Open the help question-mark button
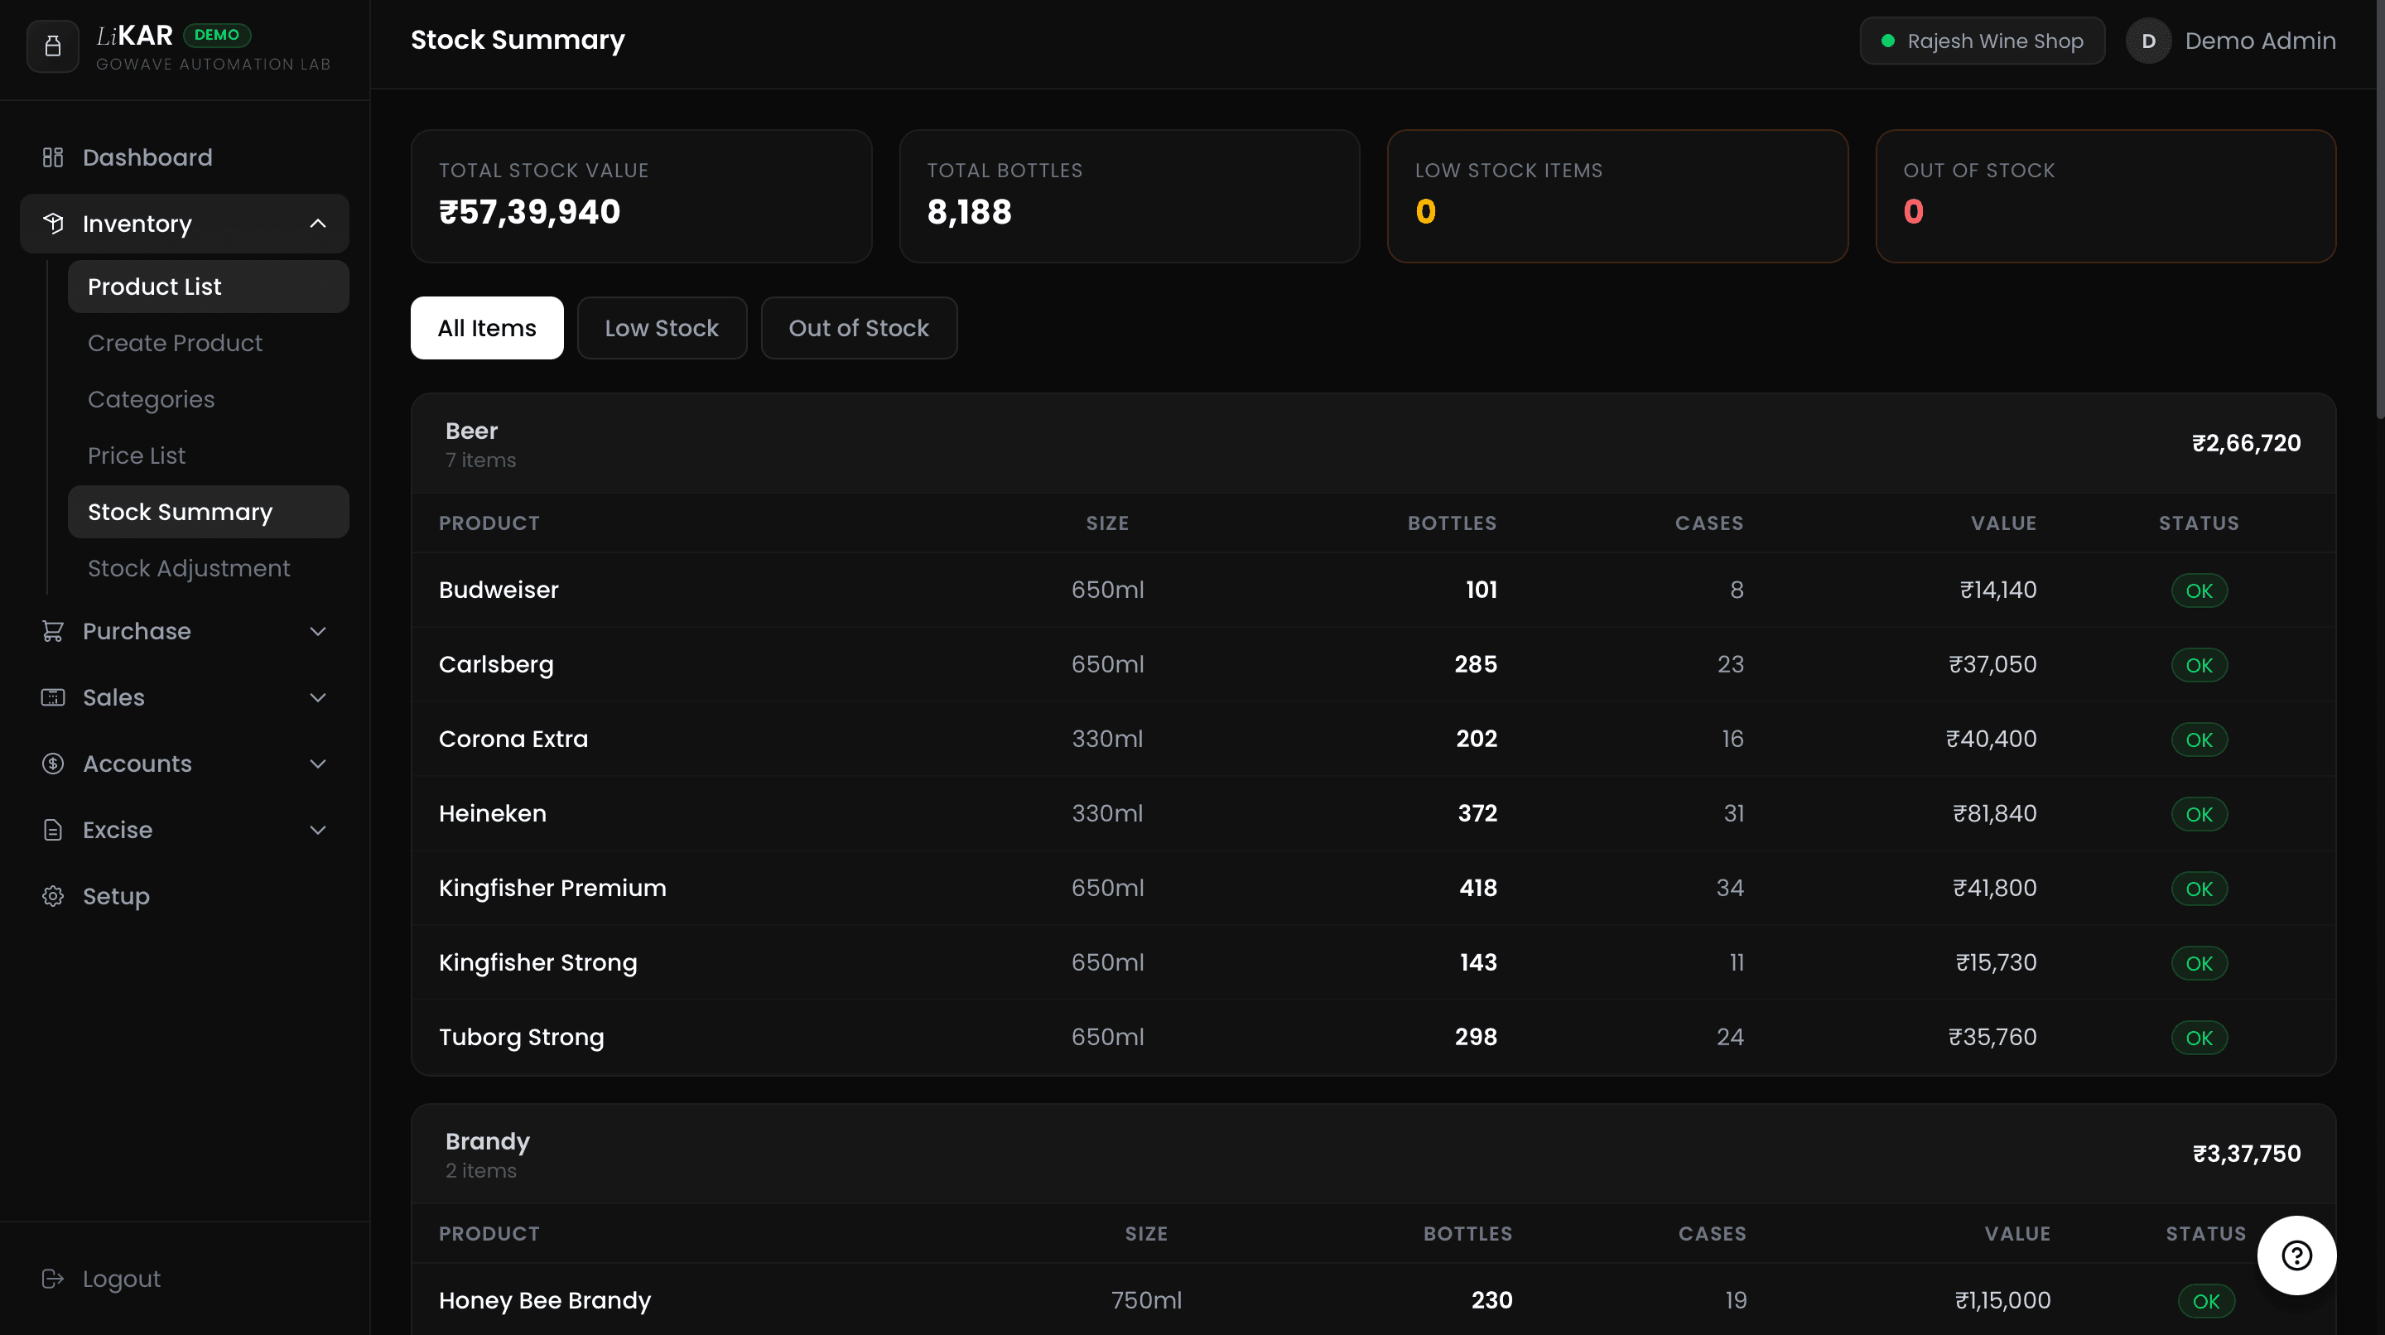This screenshot has width=2385, height=1335. [x=2297, y=1255]
